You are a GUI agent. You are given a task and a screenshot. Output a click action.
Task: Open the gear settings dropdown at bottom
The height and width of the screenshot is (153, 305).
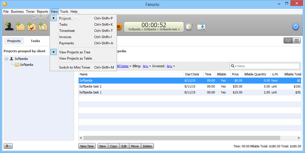[x=8, y=146]
